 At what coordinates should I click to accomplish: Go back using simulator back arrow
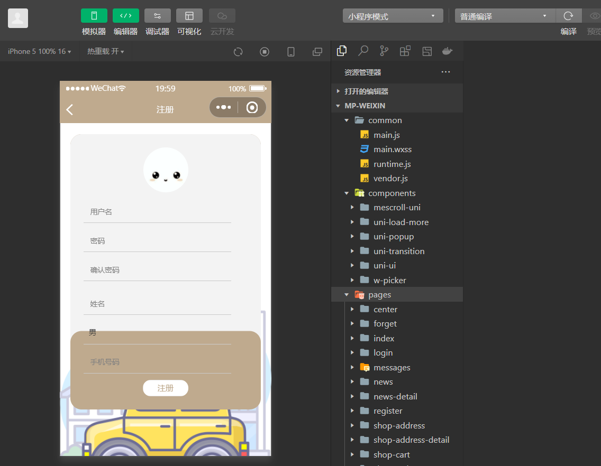tap(69, 110)
